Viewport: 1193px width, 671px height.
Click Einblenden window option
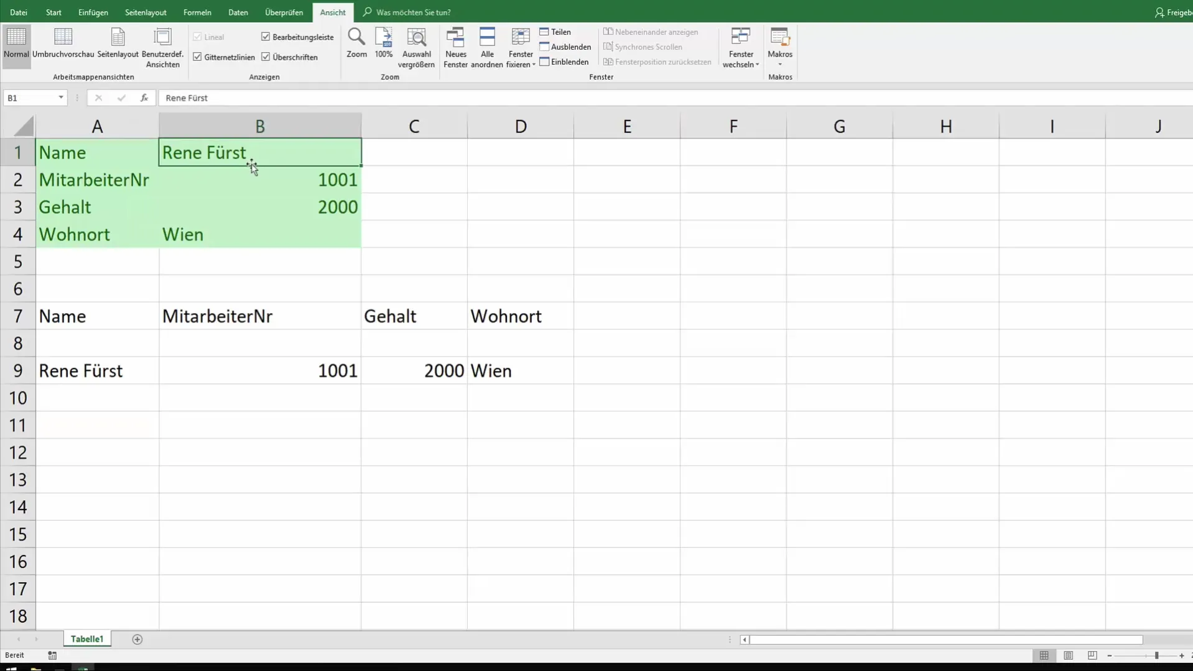[x=564, y=62]
